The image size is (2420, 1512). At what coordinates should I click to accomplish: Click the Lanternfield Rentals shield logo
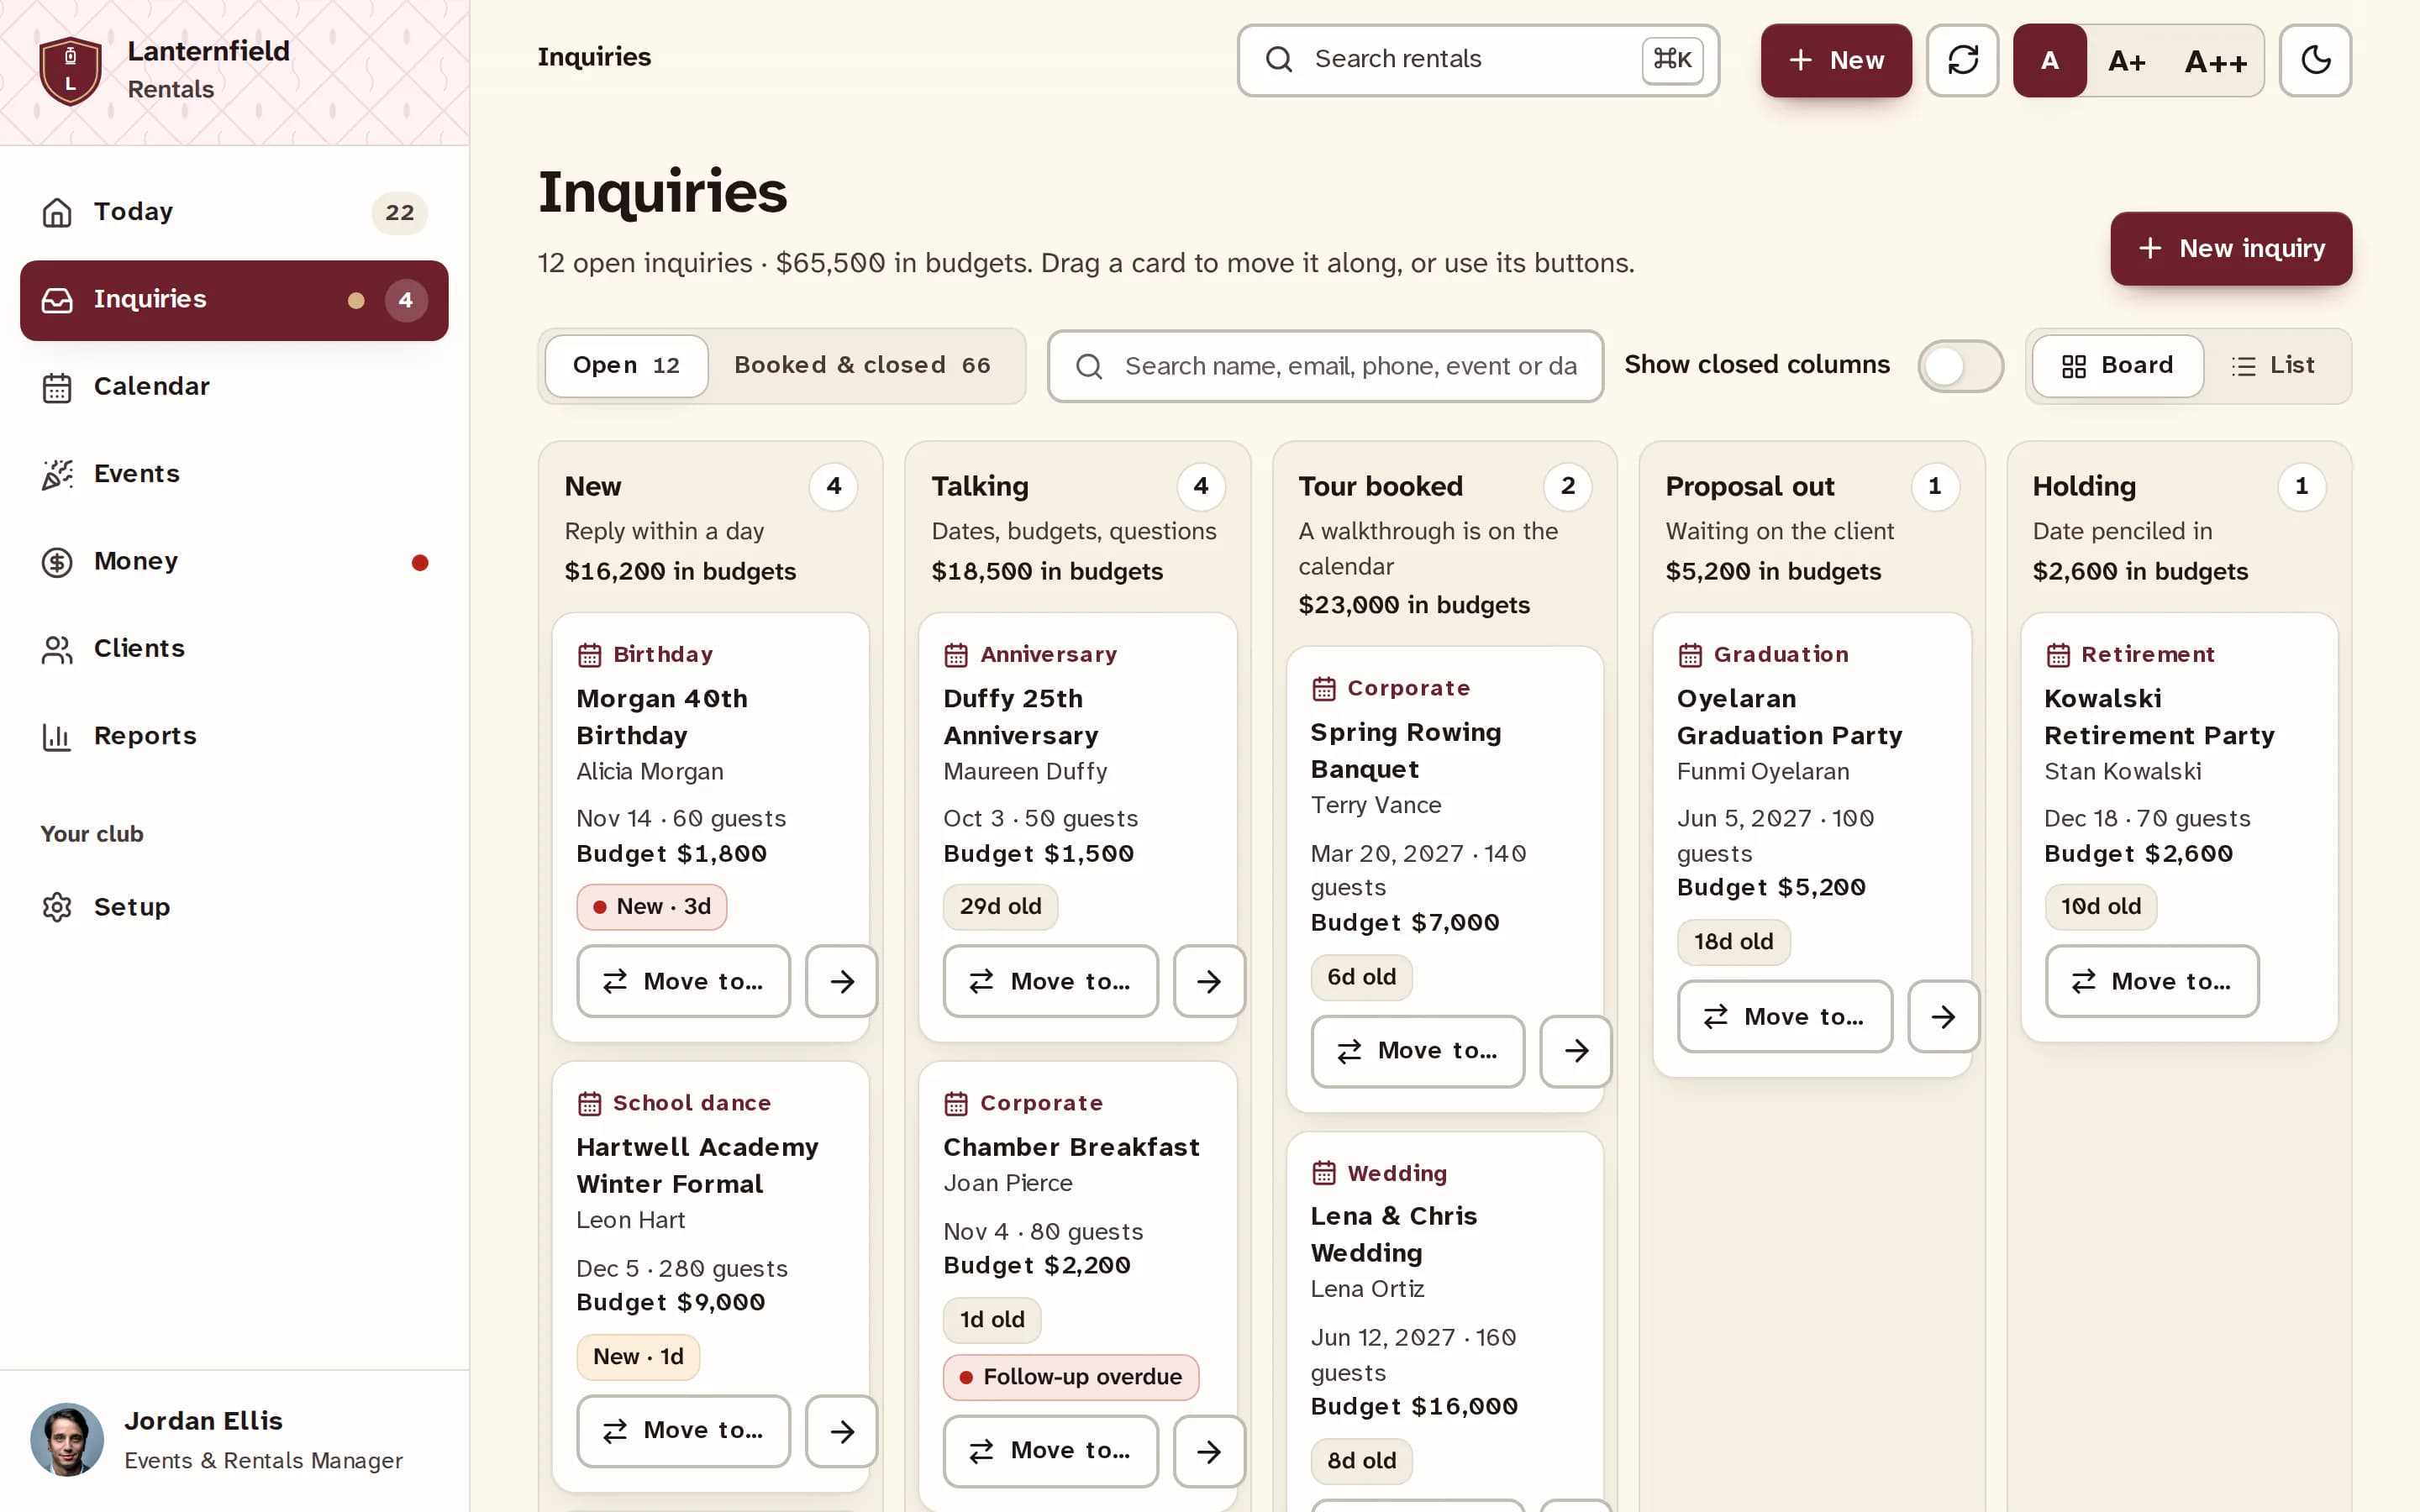[x=70, y=71]
